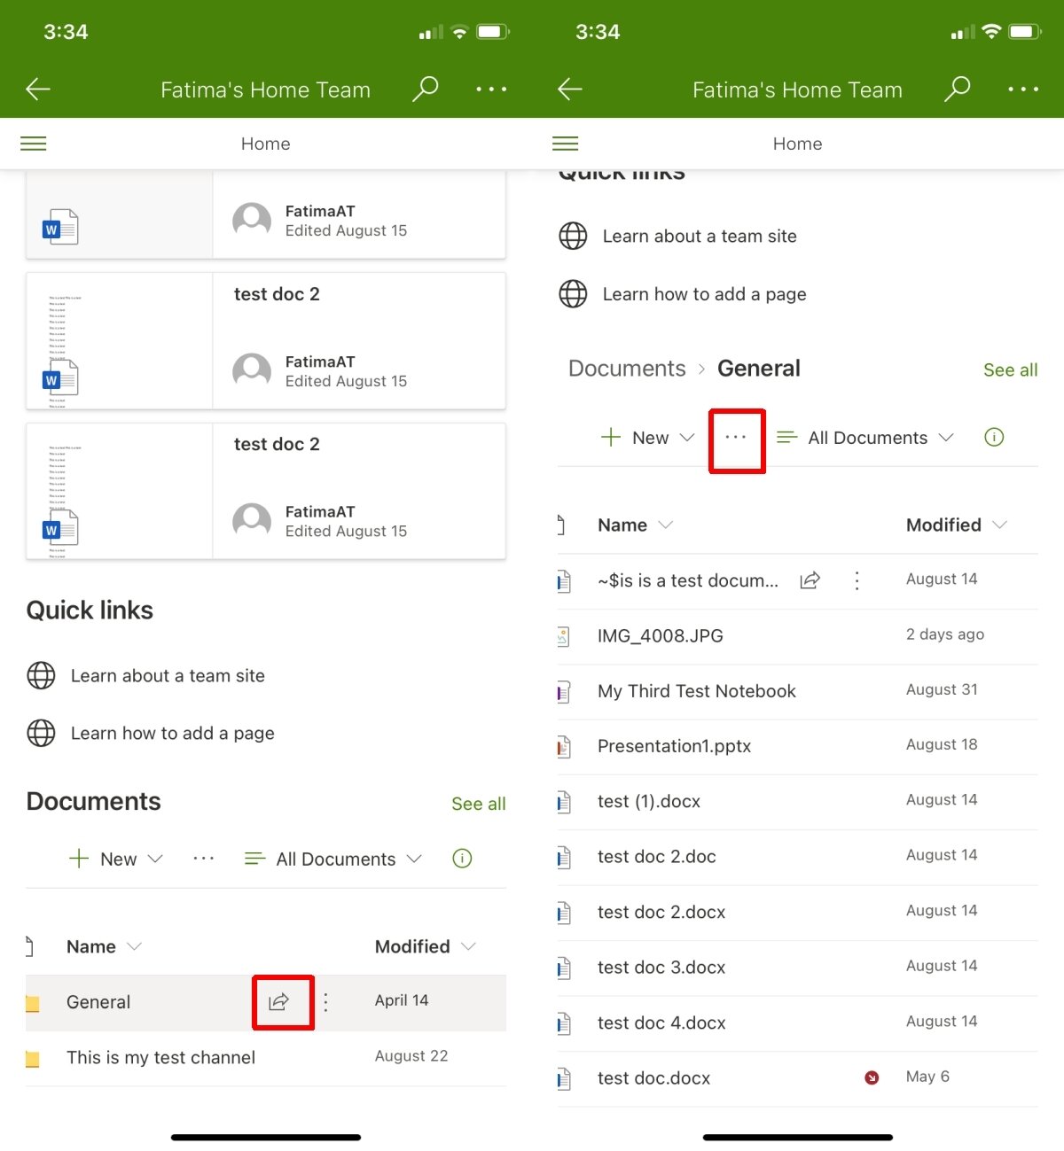The width and height of the screenshot is (1064, 1151).
Task: Tap the yellow folder icon for This is my test channel
Action: pyautogui.click(x=33, y=1058)
